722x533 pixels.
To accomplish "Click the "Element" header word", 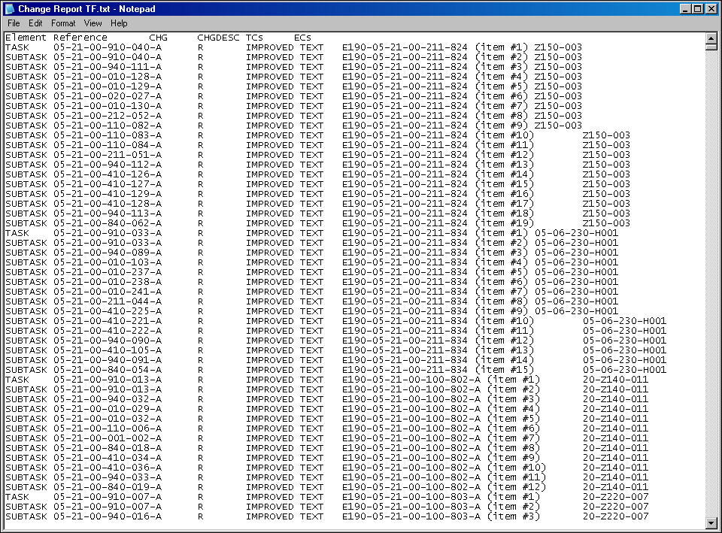I will click(x=26, y=38).
